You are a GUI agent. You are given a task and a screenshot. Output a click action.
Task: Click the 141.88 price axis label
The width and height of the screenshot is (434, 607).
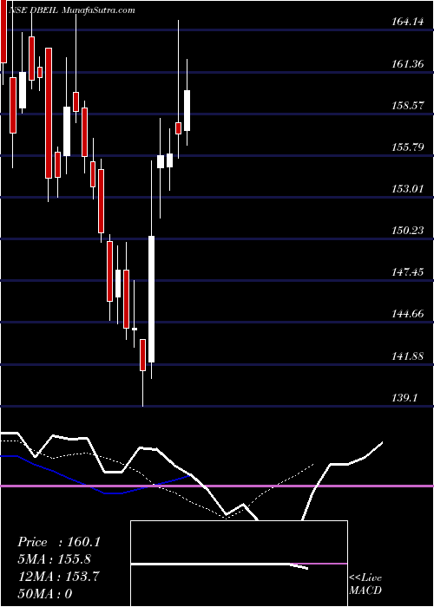click(407, 356)
